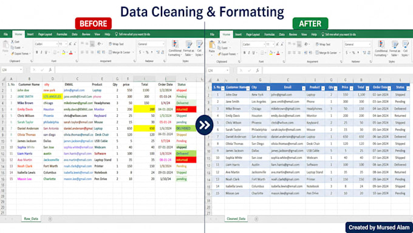Open Product filter dropdown in After table

point(323,88)
